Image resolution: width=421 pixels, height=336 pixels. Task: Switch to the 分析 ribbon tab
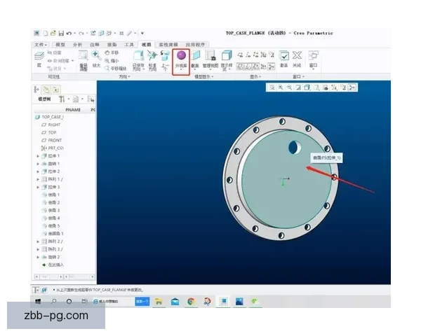coord(77,44)
